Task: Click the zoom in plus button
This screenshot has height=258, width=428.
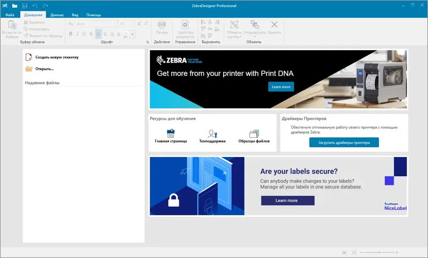Action: point(396,253)
